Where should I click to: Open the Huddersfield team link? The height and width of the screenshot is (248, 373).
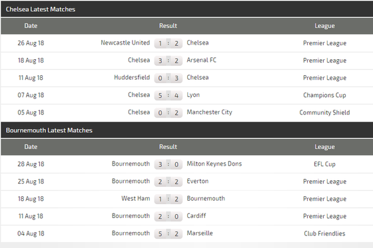[132, 77]
